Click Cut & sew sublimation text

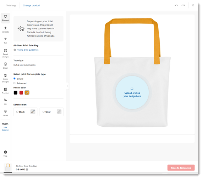(24, 65)
